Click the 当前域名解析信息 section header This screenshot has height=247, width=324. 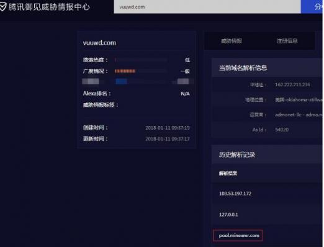pyautogui.click(x=267, y=68)
